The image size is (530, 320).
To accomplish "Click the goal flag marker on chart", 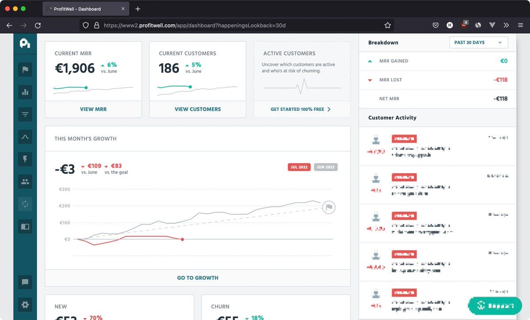I will [x=329, y=207].
